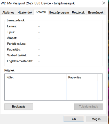109x124 pixels.
Task: Click the Beolvasás button
Action: click(19, 107)
